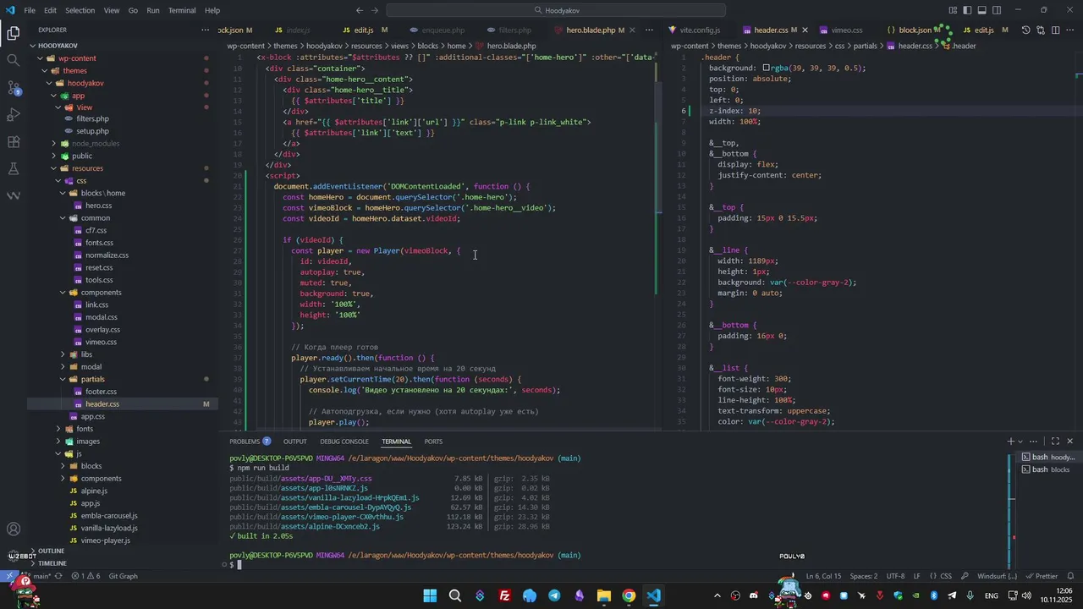1083x609 pixels.
Task: Open File Explorer from the taskbar
Action: [x=604, y=595]
